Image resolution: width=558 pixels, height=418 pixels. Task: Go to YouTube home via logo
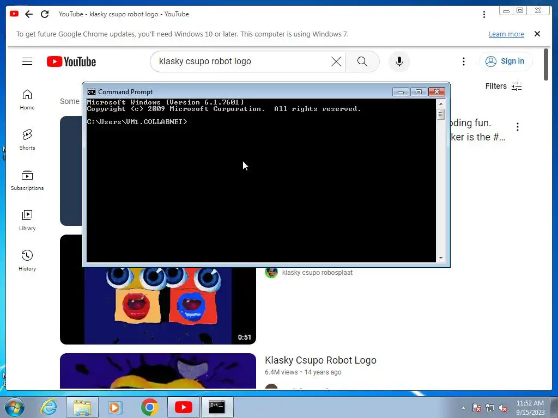[x=71, y=62]
